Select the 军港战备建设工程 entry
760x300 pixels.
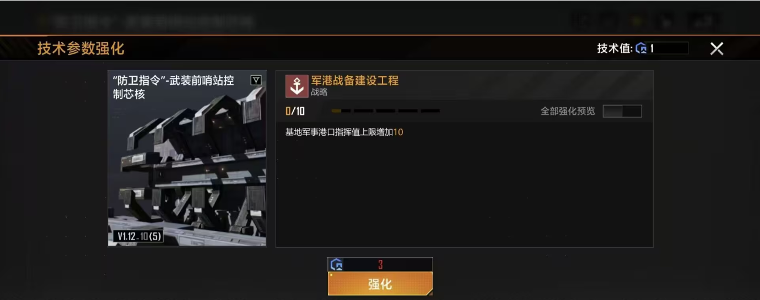[x=355, y=81]
